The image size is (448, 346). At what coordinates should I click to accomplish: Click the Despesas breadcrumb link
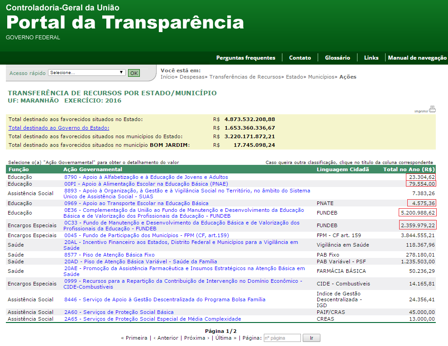coord(193,77)
